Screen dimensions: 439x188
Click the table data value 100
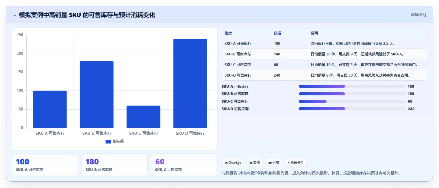point(277,44)
